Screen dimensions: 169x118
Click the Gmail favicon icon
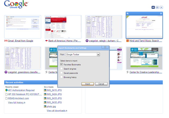point(6,41)
